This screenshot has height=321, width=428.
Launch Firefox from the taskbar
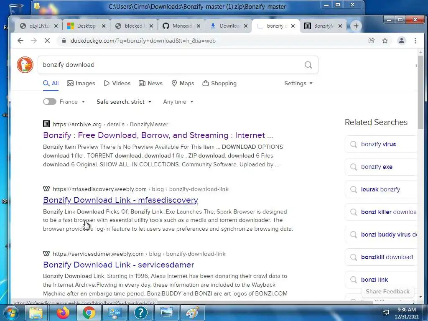[63, 313]
